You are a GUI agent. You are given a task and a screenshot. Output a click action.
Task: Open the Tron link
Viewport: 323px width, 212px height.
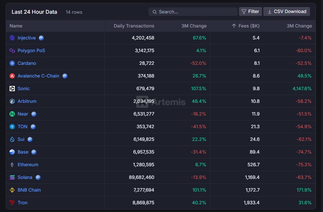point(23,203)
